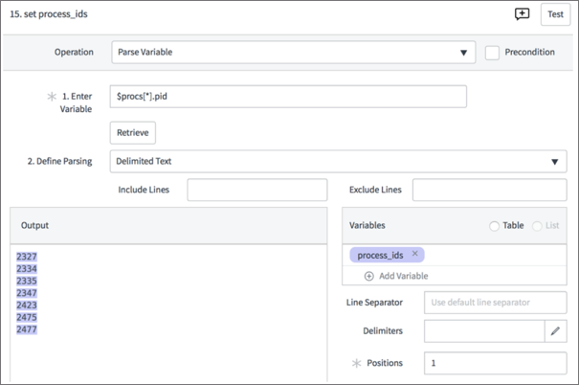Click output value 2347
Viewport: 579px width, 385px height.
(x=27, y=293)
